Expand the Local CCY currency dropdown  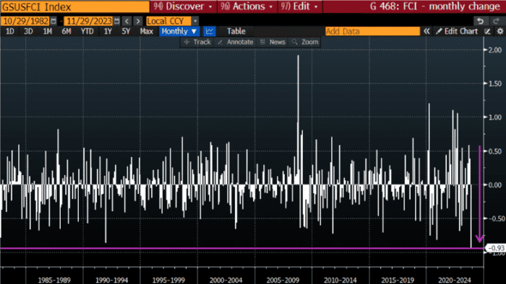tap(195, 21)
